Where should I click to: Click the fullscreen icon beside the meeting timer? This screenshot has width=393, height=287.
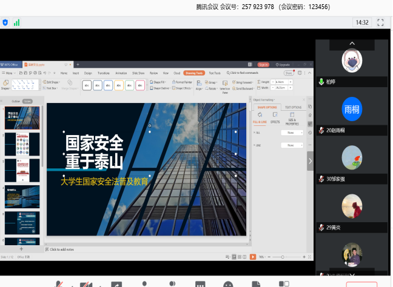tap(380, 22)
